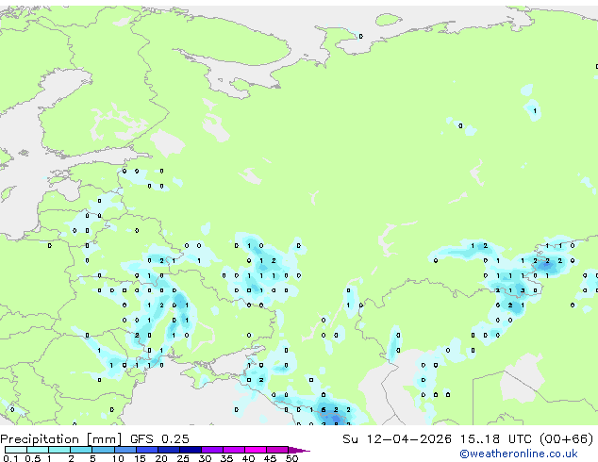This screenshot has height=462, width=598.
Task: Click the purple arrow tip above 50 mm
Action: [x=299, y=450]
